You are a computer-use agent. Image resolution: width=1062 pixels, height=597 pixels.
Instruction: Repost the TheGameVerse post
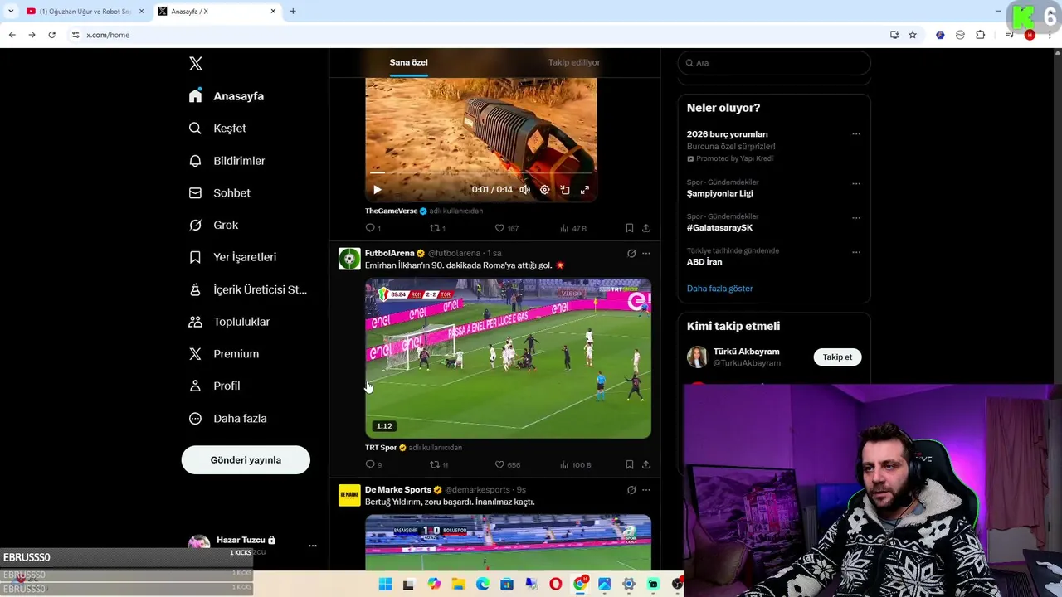(x=437, y=228)
